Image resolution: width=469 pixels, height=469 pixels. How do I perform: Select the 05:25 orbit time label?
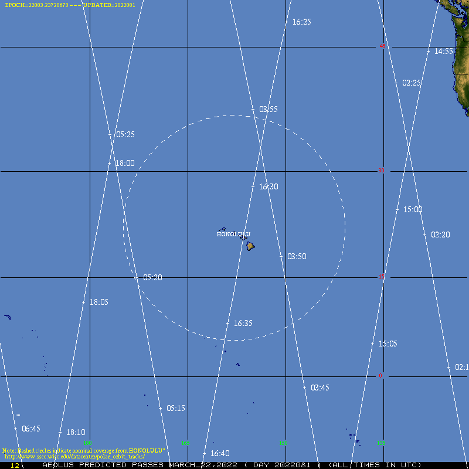coord(125,134)
